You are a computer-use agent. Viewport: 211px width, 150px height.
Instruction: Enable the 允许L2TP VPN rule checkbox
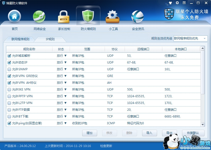click(x=9, y=103)
